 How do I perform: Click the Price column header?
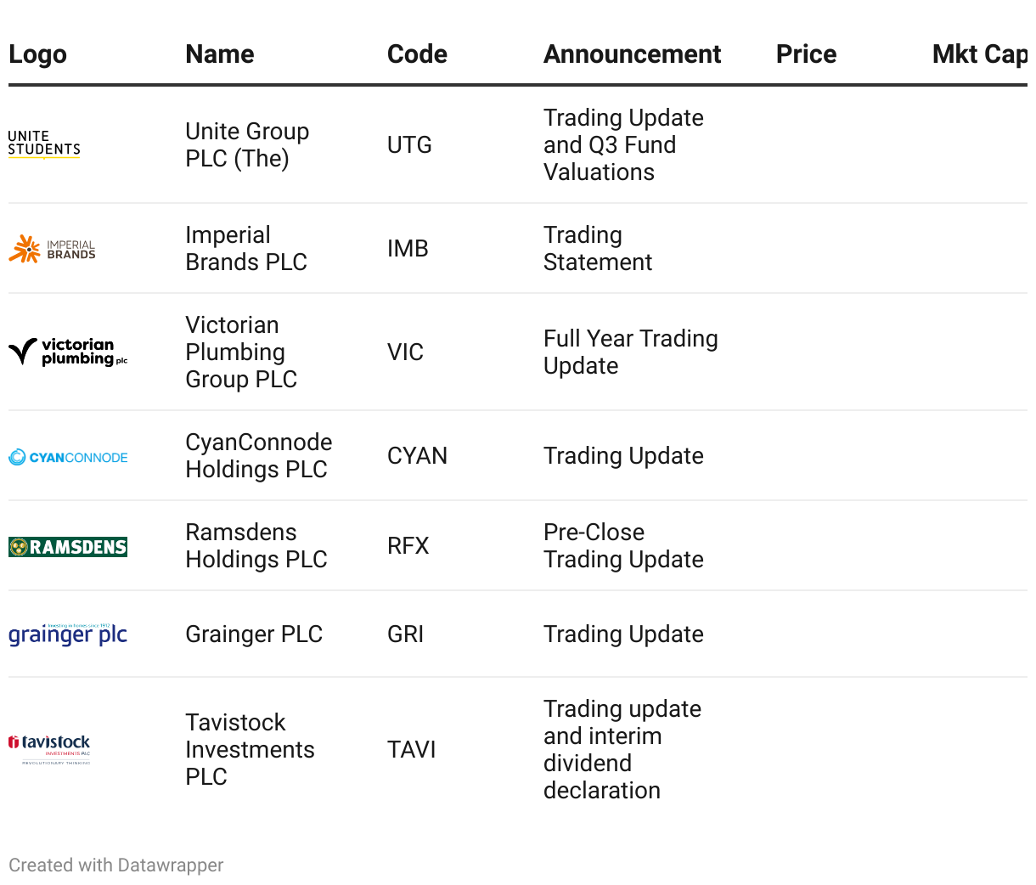point(806,54)
